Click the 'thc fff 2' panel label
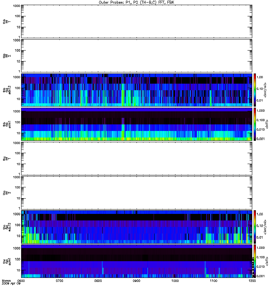The image size is (273, 291). (7, 193)
